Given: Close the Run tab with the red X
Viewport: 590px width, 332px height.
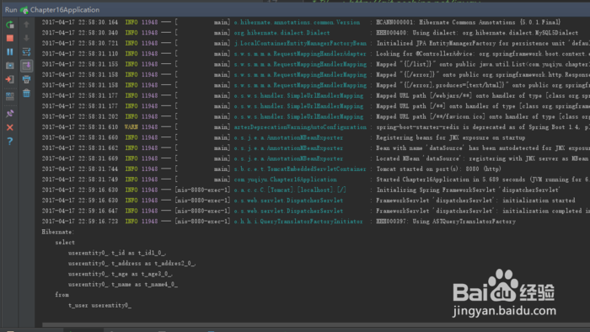Looking at the screenshot, I should (10, 127).
